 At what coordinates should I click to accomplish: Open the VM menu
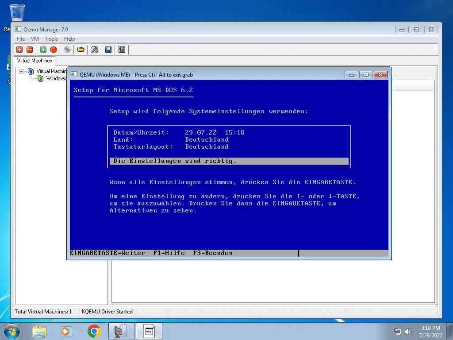click(x=35, y=39)
